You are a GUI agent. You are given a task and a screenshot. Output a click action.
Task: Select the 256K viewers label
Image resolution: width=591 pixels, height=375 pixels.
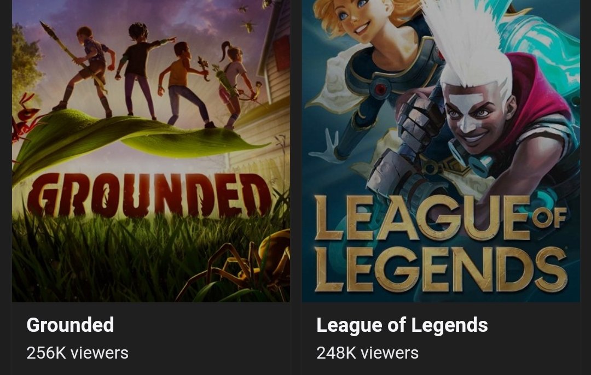coord(77,353)
